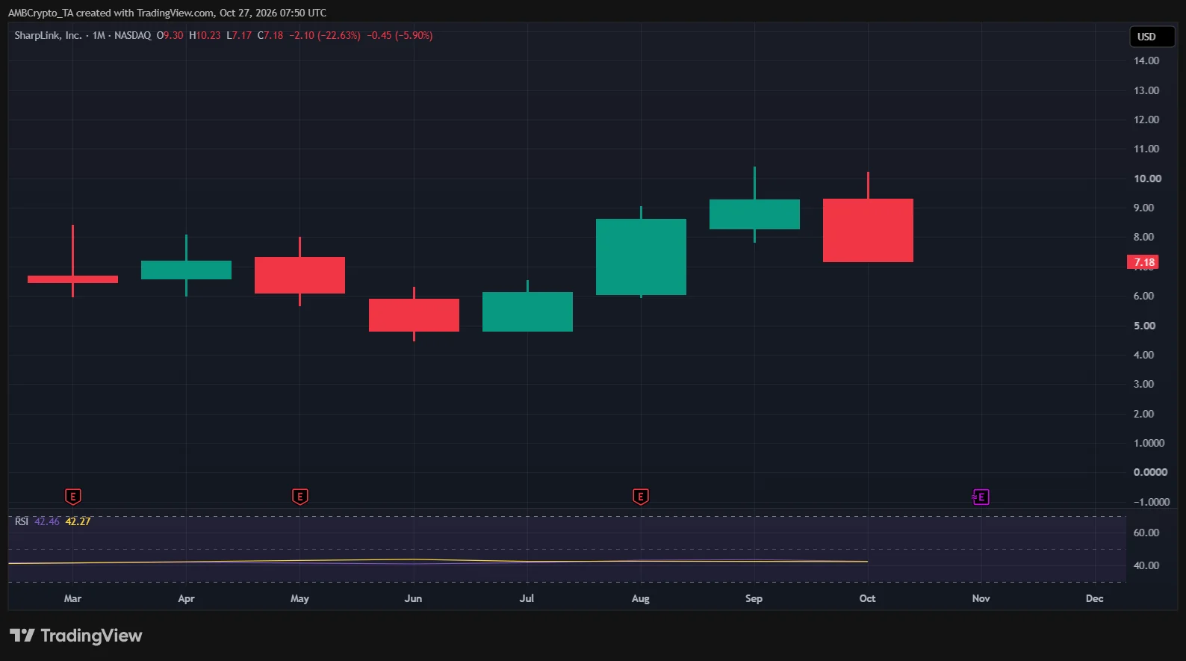The height and width of the screenshot is (661, 1186).
Task: Click the August earnings marker icon
Action: (x=641, y=497)
